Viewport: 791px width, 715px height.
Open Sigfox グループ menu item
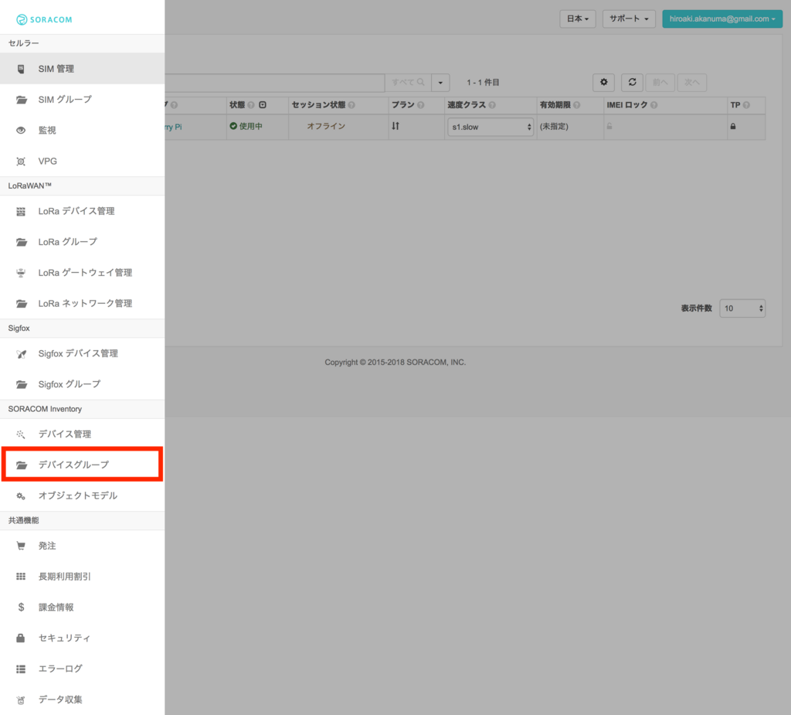82,384
